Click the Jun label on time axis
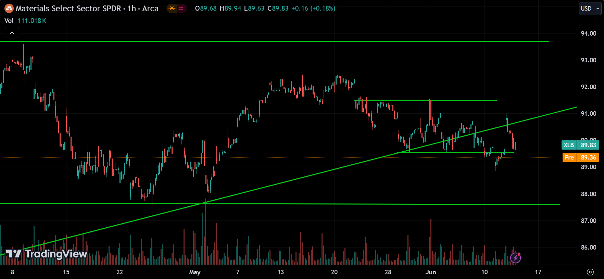Viewport: 604px width, 279px height. tap(431, 272)
